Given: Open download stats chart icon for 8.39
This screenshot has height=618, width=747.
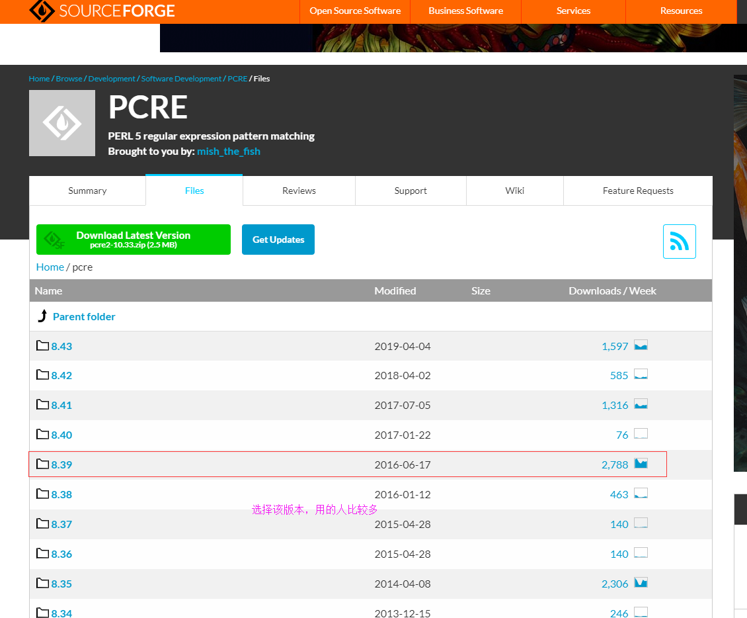Looking at the screenshot, I should (x=641, y=463).
